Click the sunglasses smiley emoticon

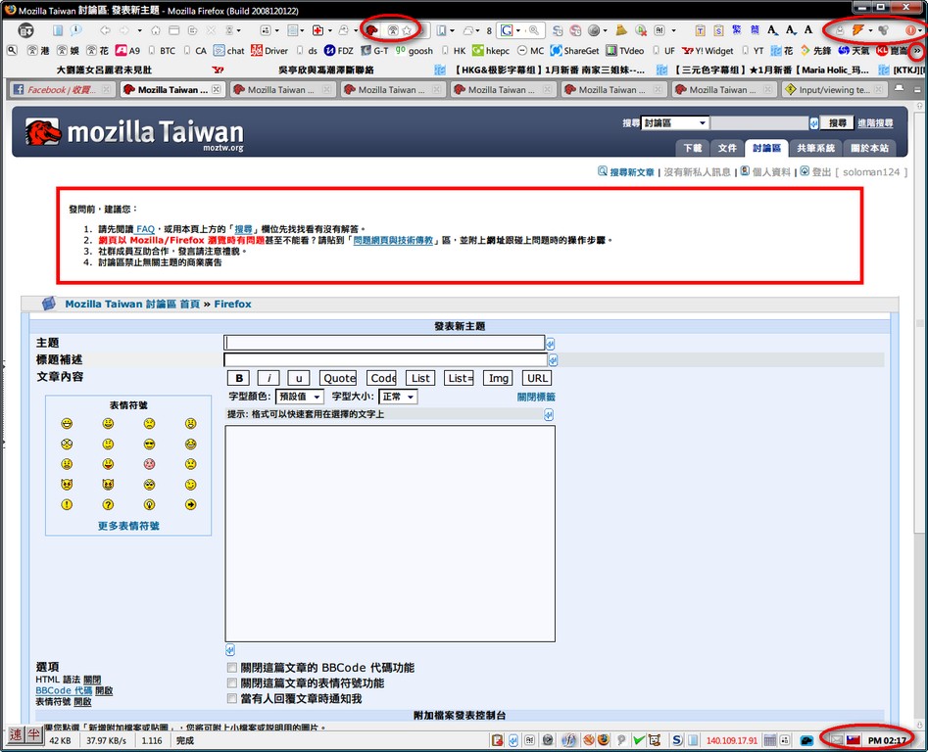click(x=149, y=444)
